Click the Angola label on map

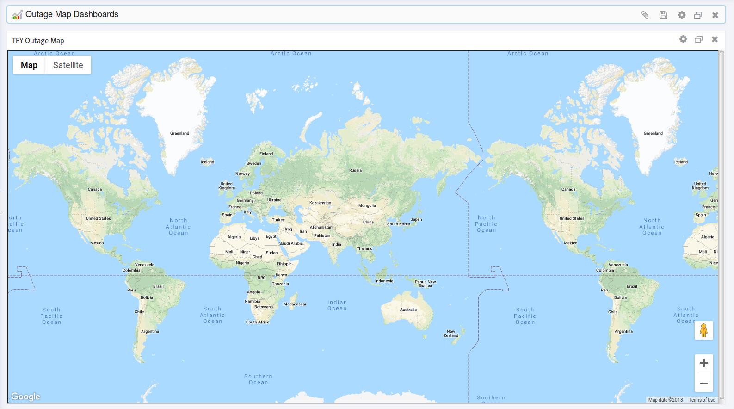[x=253, y=292]
